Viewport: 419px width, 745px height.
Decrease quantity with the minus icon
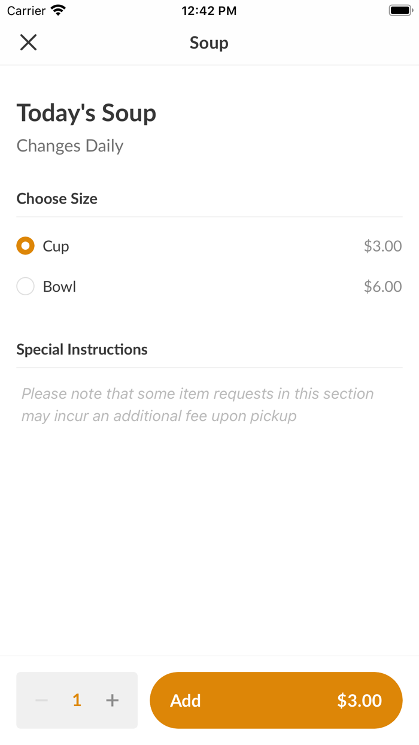coord(41,700)
